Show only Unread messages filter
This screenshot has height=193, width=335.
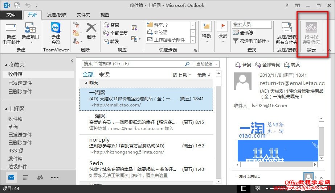pyautogui.click(x=104, y=75)
